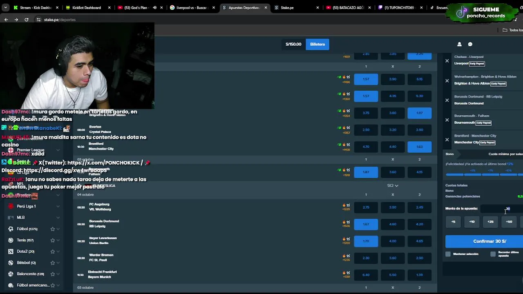Open the 1X2 market dropdown
Viewport: 523px width, 294px height.
click(393, 185)
